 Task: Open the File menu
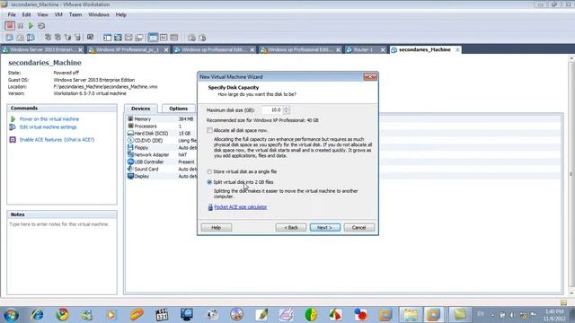coord(12,14)
